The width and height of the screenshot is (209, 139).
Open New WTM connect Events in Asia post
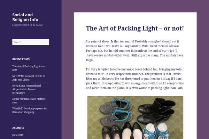click(29, 78)
